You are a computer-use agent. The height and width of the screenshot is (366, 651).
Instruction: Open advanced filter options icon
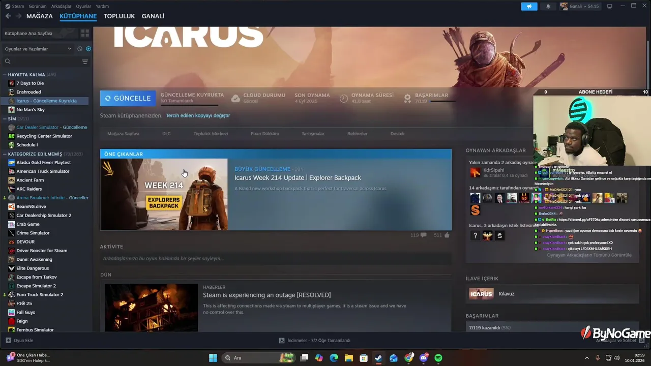point(85,62)
